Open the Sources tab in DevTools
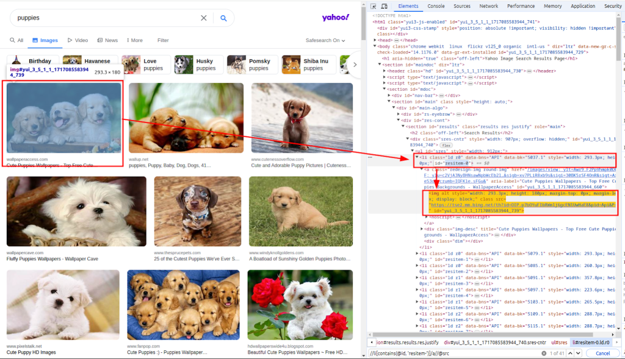This screenshot has width=625, height=359. tap(462, 6)
